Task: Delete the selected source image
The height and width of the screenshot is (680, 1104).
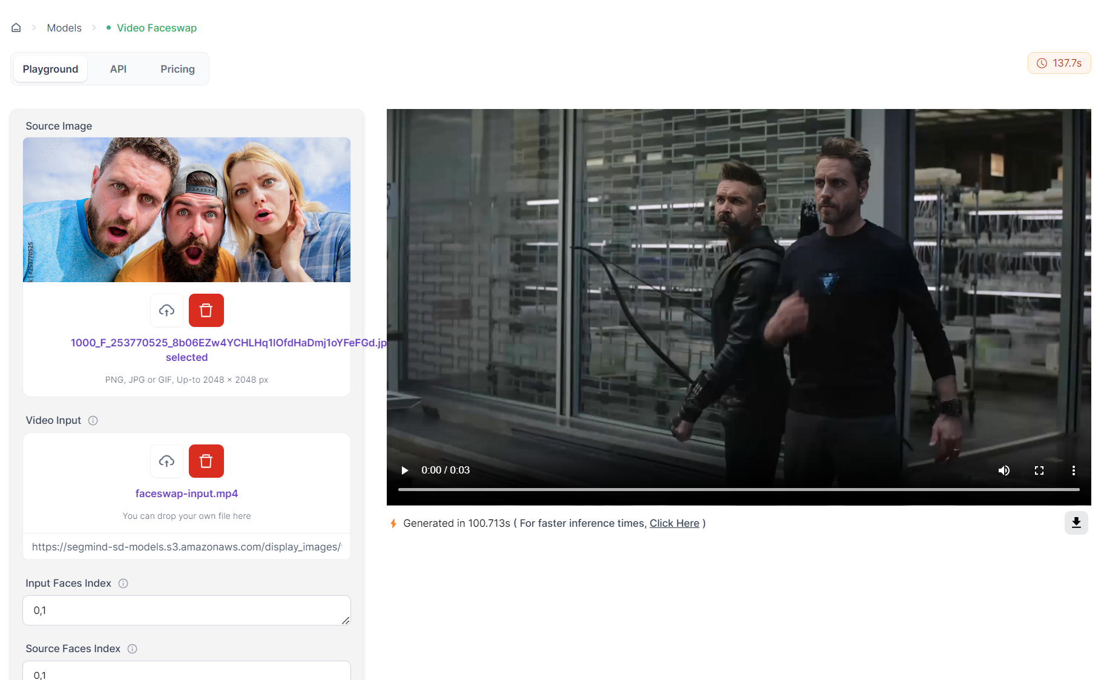Action: (206, 311)
